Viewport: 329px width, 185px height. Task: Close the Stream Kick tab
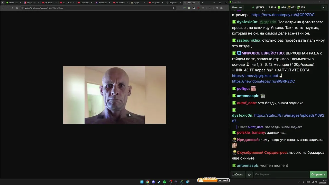(x=20, y=3)
